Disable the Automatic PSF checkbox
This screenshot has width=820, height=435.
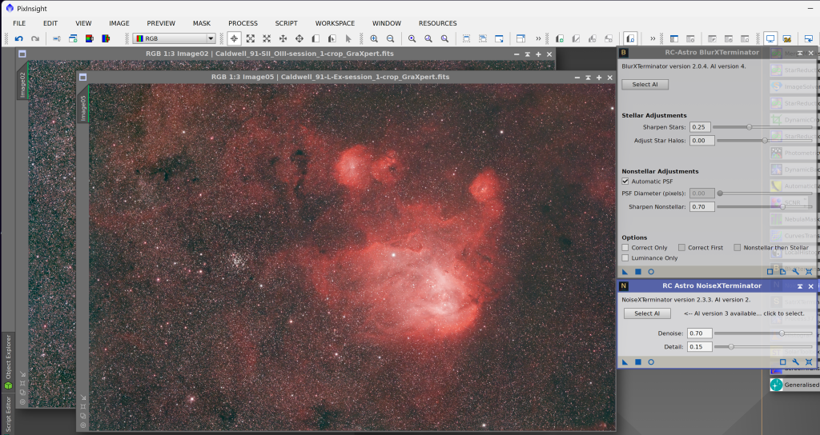(625, 182)
